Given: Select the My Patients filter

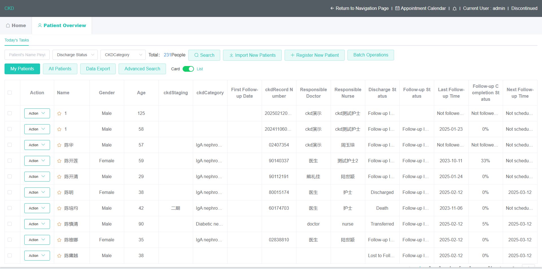Looking at the screenshot, I should (22, 69).
